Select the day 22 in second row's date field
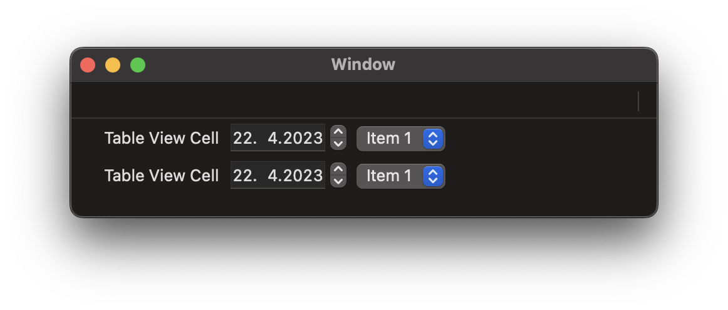 tap(242, 176)
